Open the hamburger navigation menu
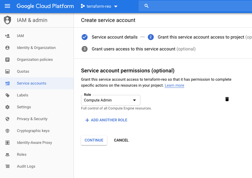Image resolution: width=252 pixels, height=178 pixels. 7,6
